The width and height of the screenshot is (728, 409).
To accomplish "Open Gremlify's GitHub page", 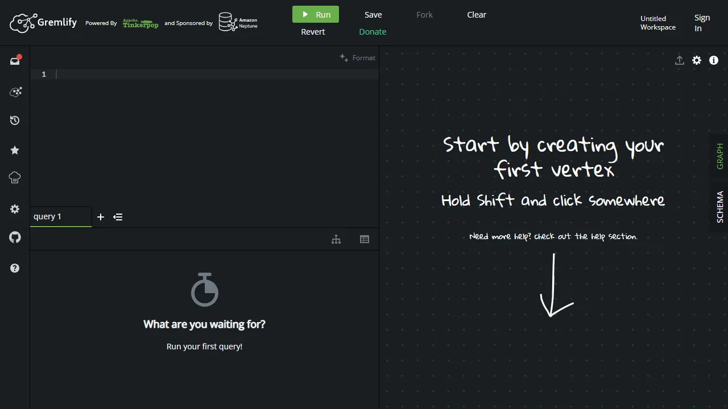I will 15,237.
